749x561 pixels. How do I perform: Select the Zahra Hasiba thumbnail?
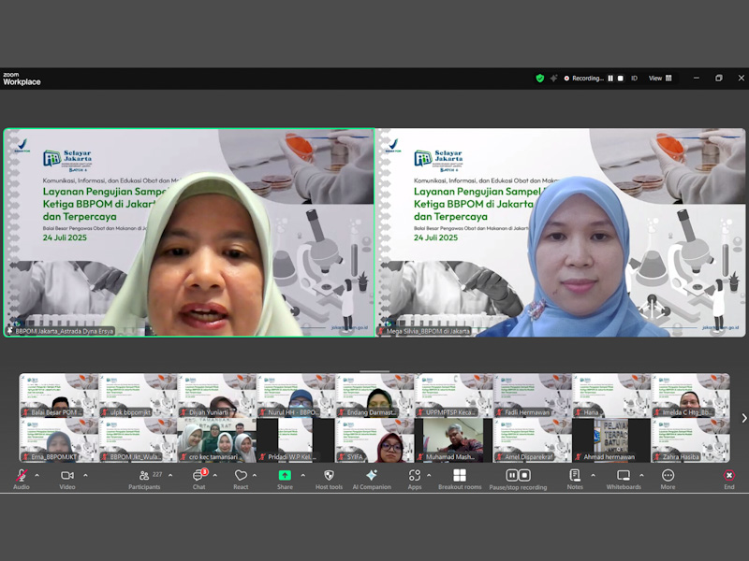point(690,440)
